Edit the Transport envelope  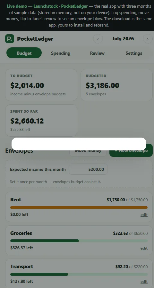(x=144, y=282)
